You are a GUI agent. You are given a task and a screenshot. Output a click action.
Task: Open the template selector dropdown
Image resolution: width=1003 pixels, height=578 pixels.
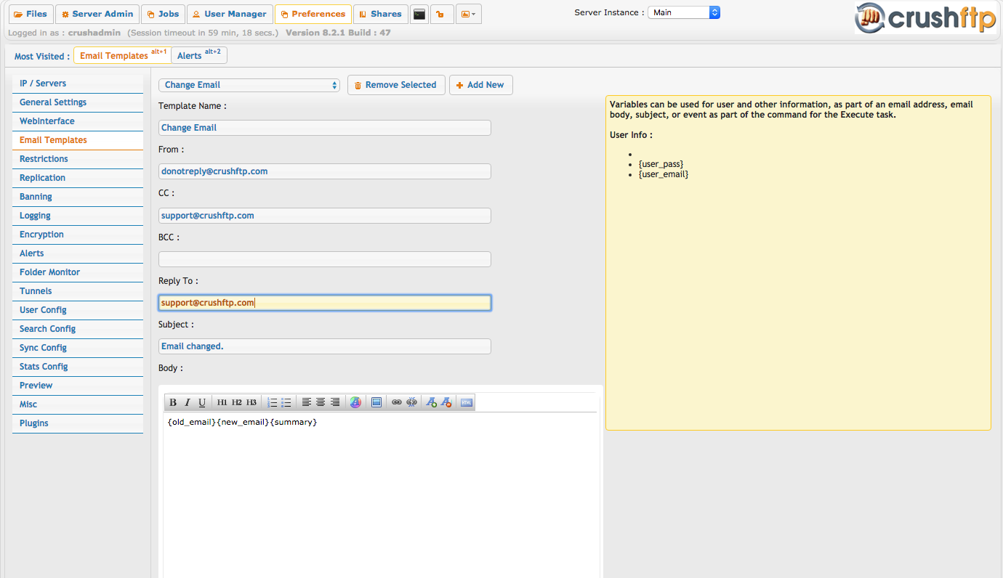point(249,85)
